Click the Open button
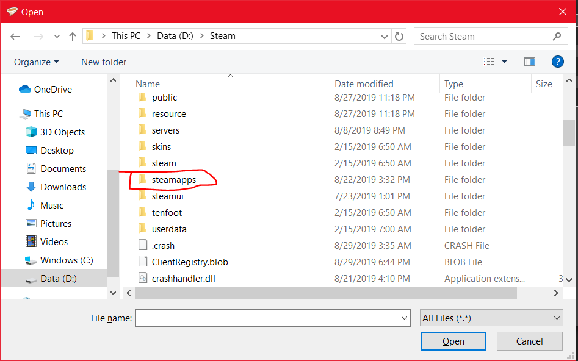This screenshot has height=361, width=578. 453,341
